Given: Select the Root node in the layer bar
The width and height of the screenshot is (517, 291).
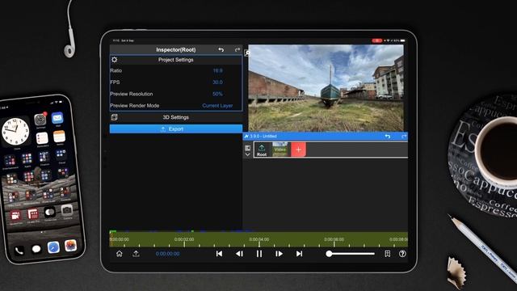Looking at the screenshot, I should pyautogui.click(x=262, y=150).
